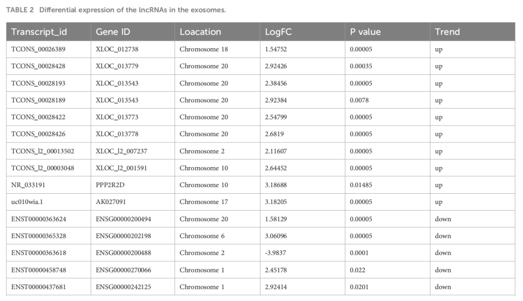The image size is (523, 301).
Task: Select gene ID "ENSG00000202198"
Action: pos(123,236)
